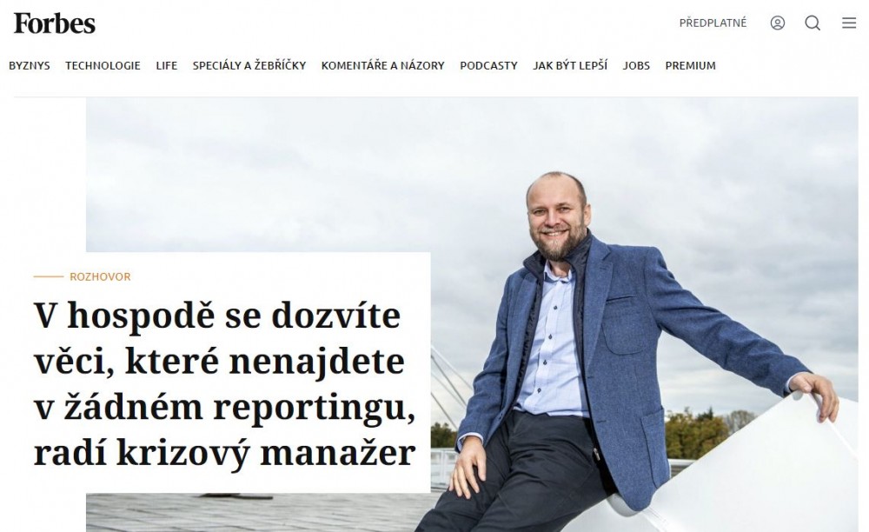Image resolution: width=869 pixels, height=532 pixels.
Task: Go to Komentáře a názory
Action: (383, 65)
